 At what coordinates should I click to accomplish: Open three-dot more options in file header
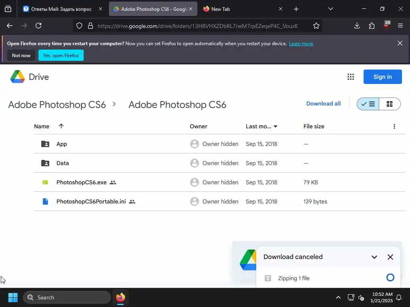(x=394, y=126)
